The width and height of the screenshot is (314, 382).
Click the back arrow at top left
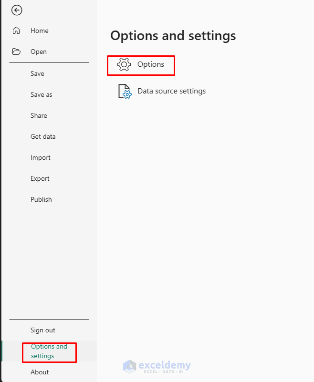pos(17,10)
